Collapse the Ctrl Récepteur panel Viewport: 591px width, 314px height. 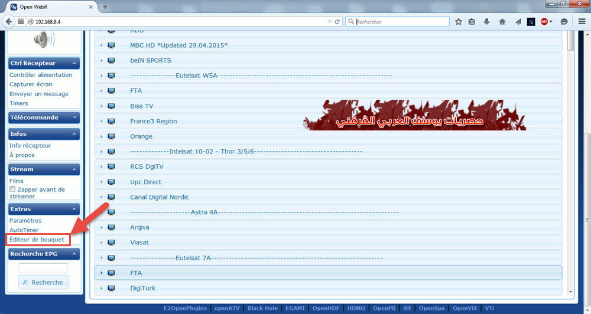74,63
